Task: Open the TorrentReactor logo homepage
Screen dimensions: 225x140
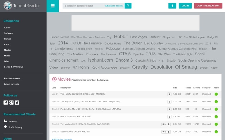Action: click(22, 6)
